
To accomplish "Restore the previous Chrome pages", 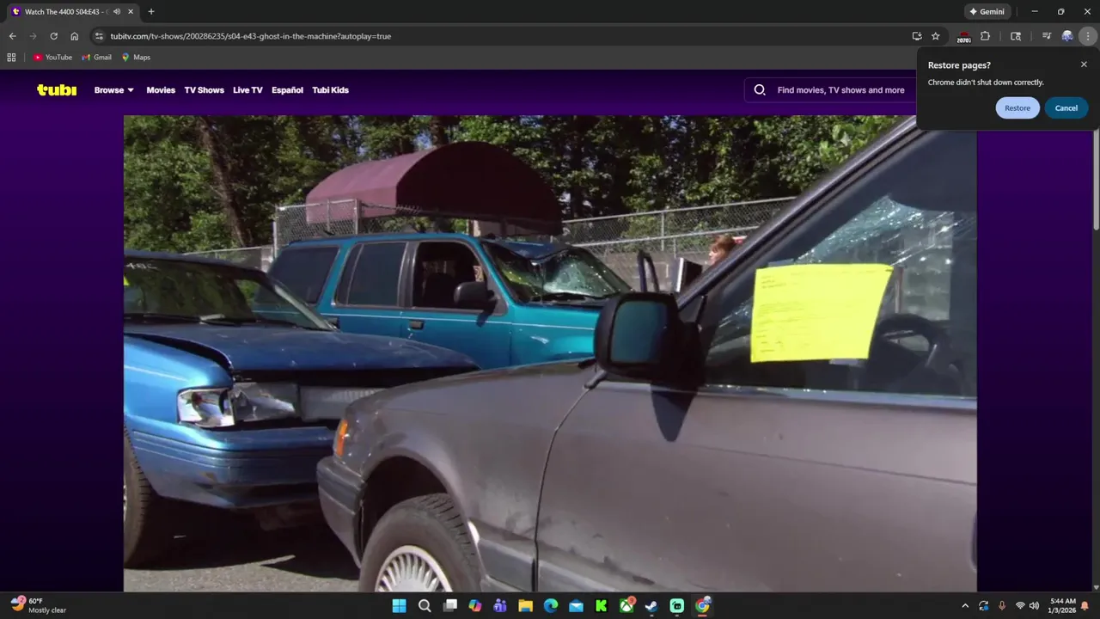I will coord(1017,107).
